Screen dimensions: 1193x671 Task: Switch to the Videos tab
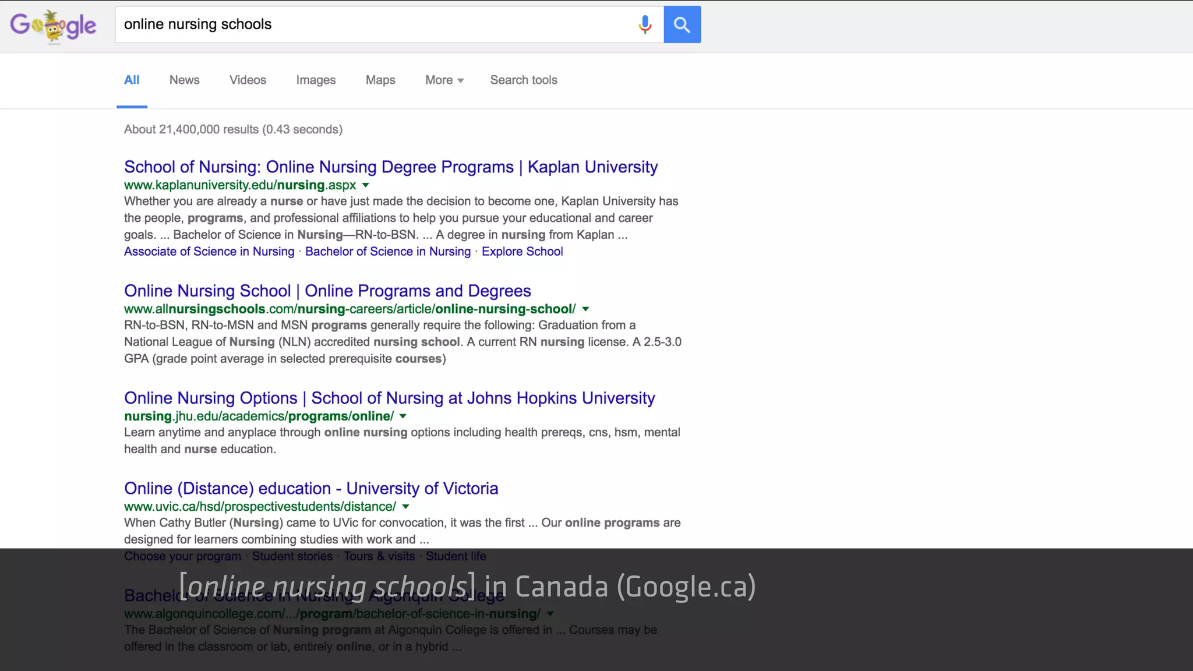(248, 80)
